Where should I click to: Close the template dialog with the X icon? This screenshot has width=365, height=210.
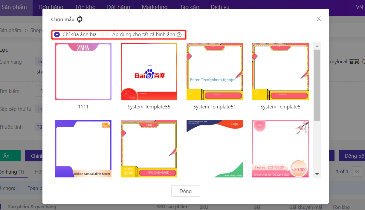point(319,19)
